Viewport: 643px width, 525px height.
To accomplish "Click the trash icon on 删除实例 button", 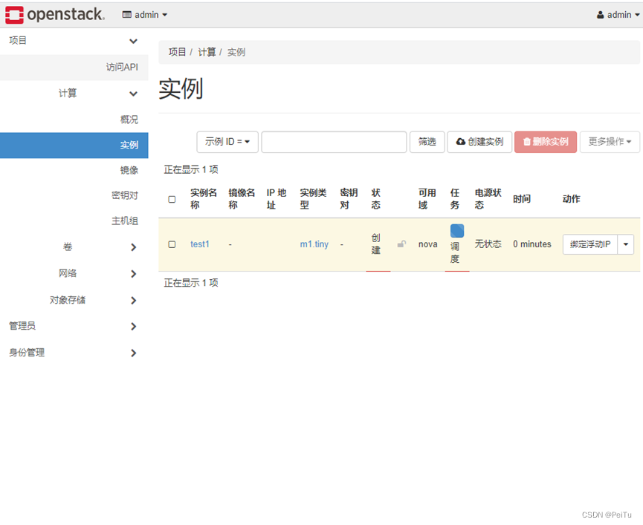I will coord(526,142).
